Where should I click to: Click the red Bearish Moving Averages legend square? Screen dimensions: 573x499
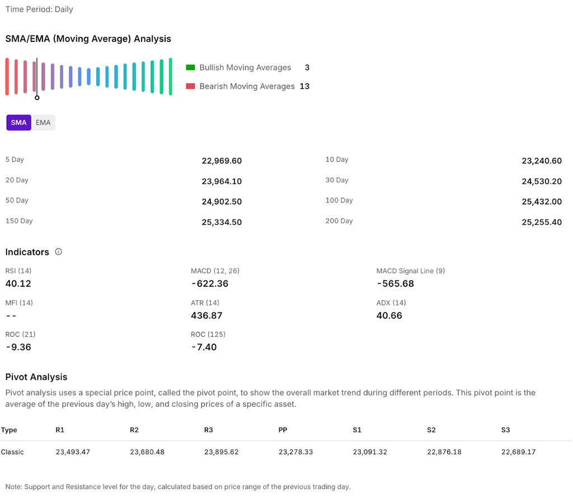190,86
